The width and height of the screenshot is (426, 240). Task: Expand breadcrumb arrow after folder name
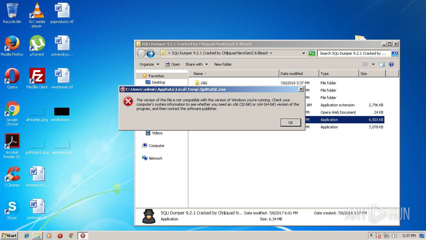(271, 53)
